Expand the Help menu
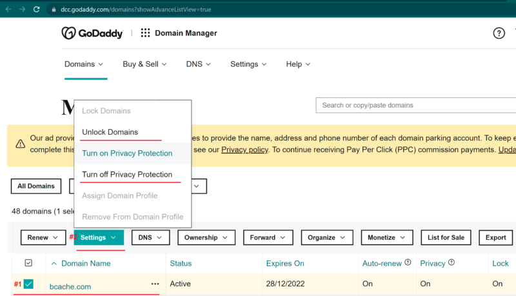 pyautogui.click(x=298, y=64)
